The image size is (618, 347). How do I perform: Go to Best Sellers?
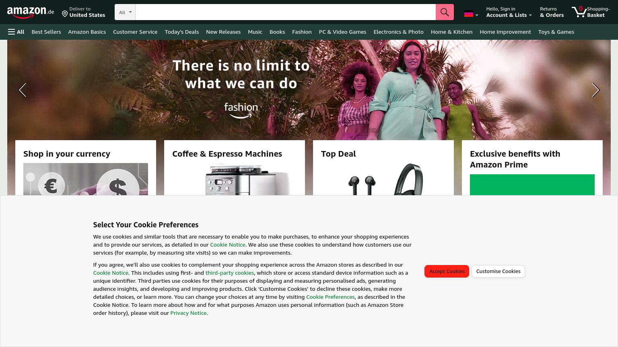pos(46,32)
